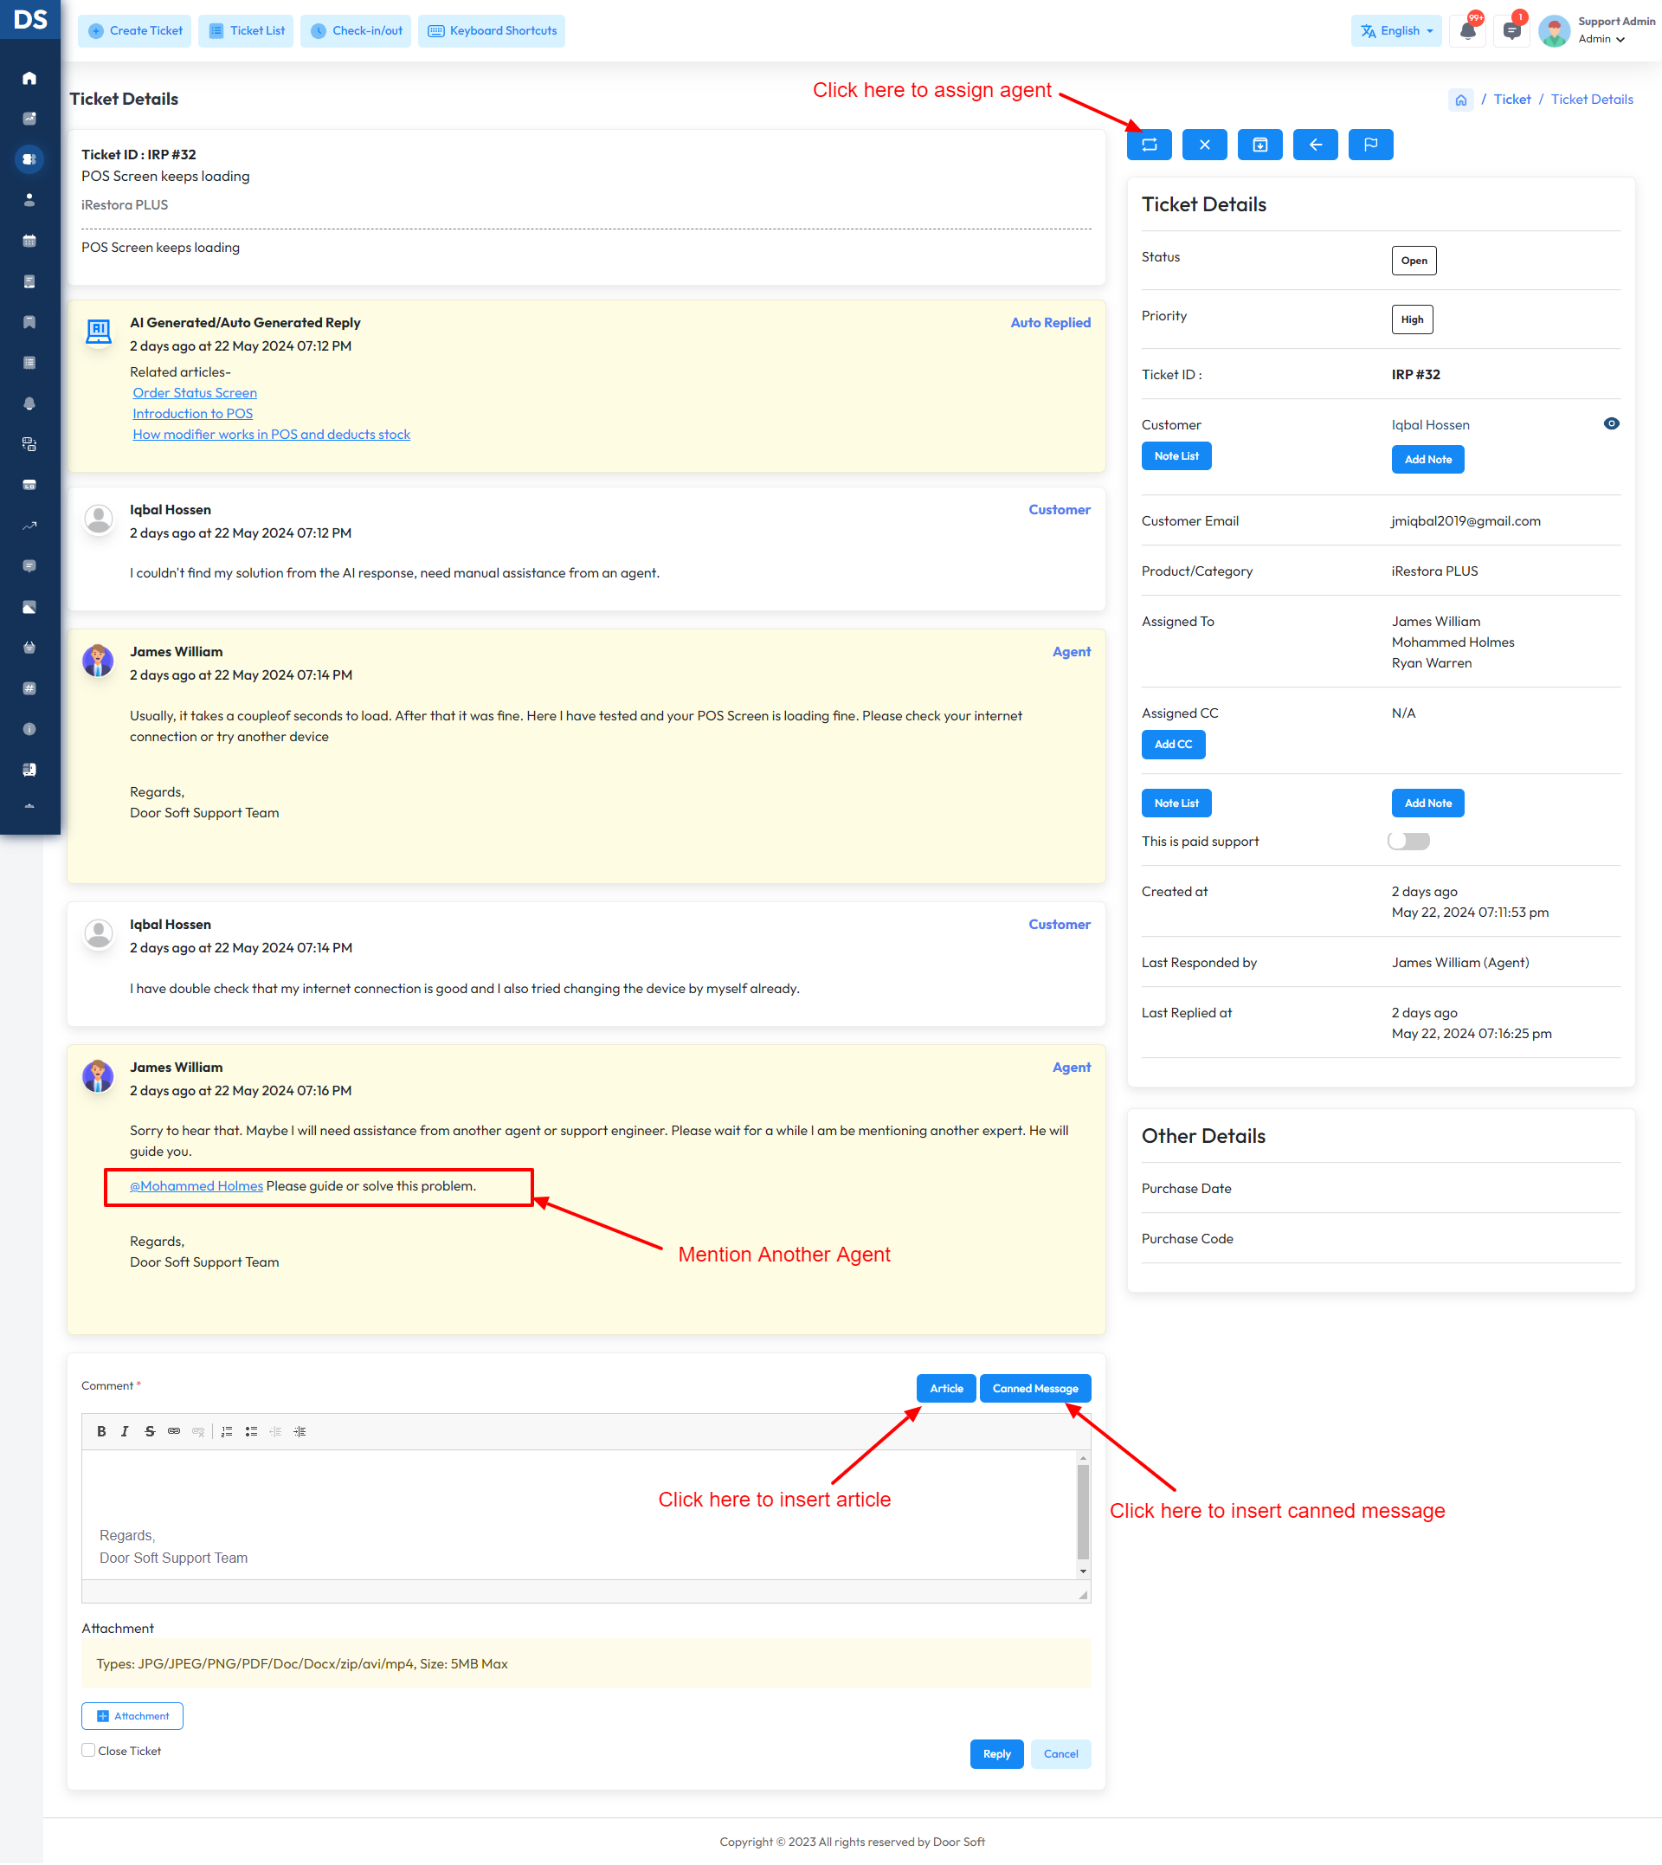Open the calendar icon in sidebar
This screenshot has height=1865, width=1662.
29,241
